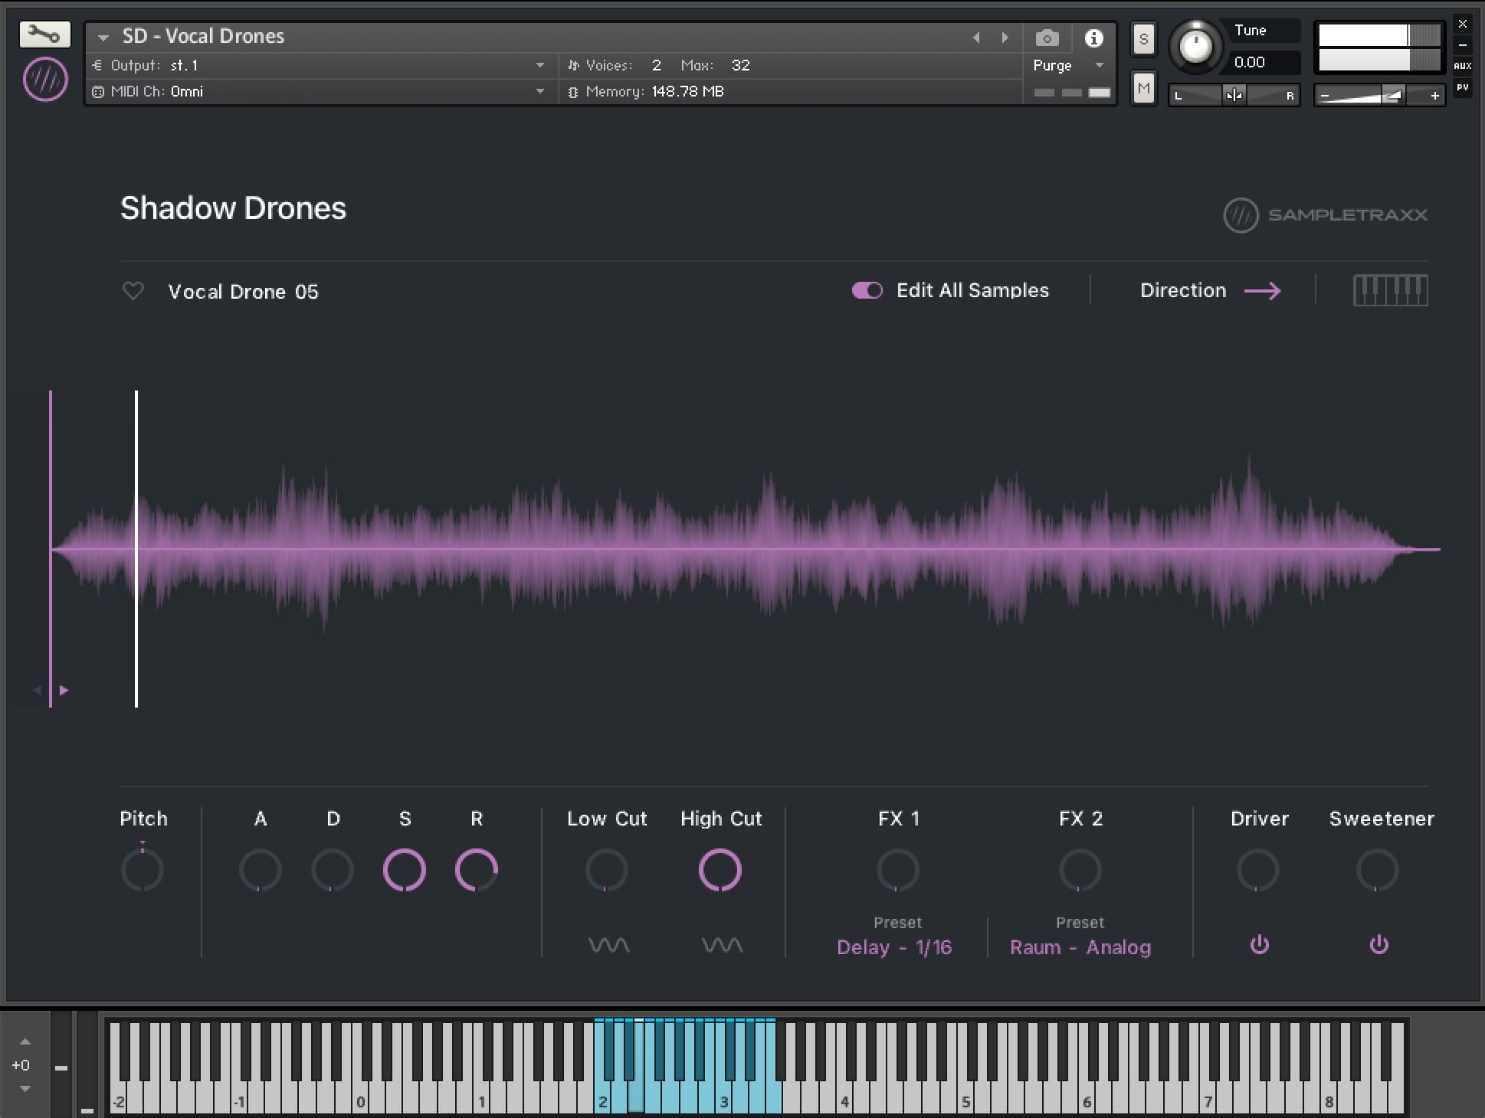Open the MIDI Ch Omni dropdown

[542, 91]
